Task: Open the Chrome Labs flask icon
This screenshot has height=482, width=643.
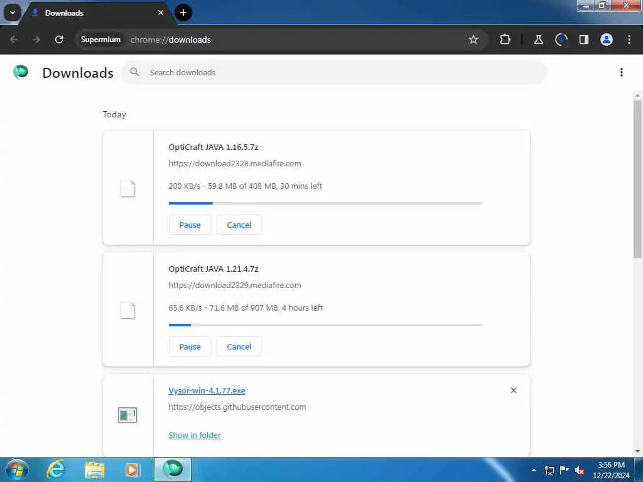Action: (x=538, y=40)
